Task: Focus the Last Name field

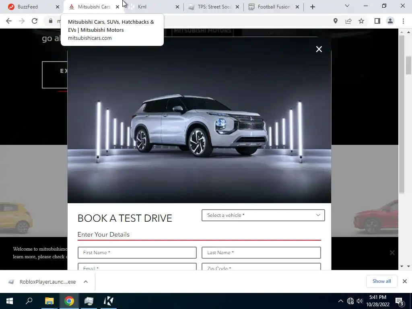Action: click(261, 253)
